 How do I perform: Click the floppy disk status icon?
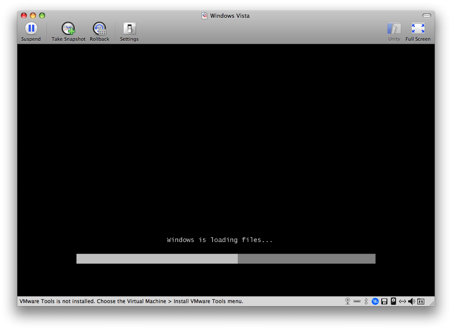point(384,301)
